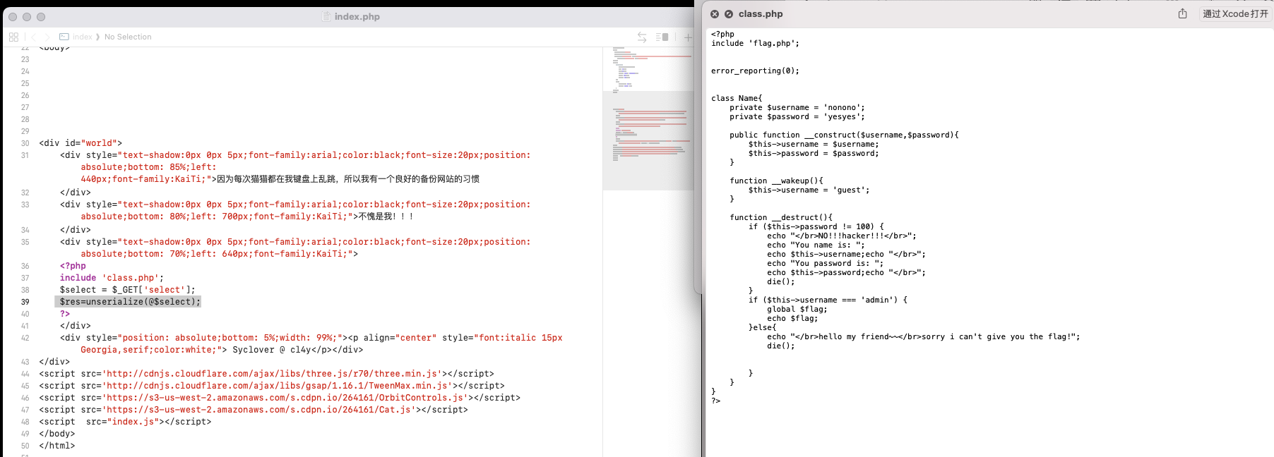Close the class.php Quick Look preview
Image resolution: width=1274 pixels, height=457 pixels.
coord(715,13)
